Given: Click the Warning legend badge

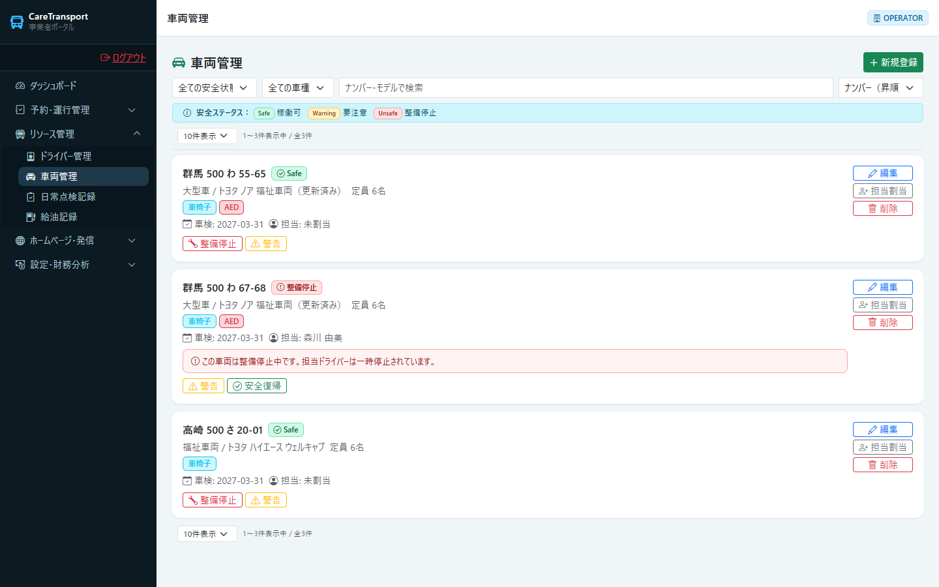Looking at the screenshot, I should click(x=323, y=113).
